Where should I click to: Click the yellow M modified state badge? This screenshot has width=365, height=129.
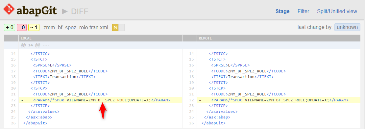pos(115,28)
